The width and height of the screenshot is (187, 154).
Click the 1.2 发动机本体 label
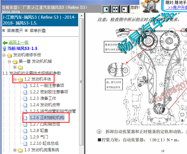[x=38, y=79]
